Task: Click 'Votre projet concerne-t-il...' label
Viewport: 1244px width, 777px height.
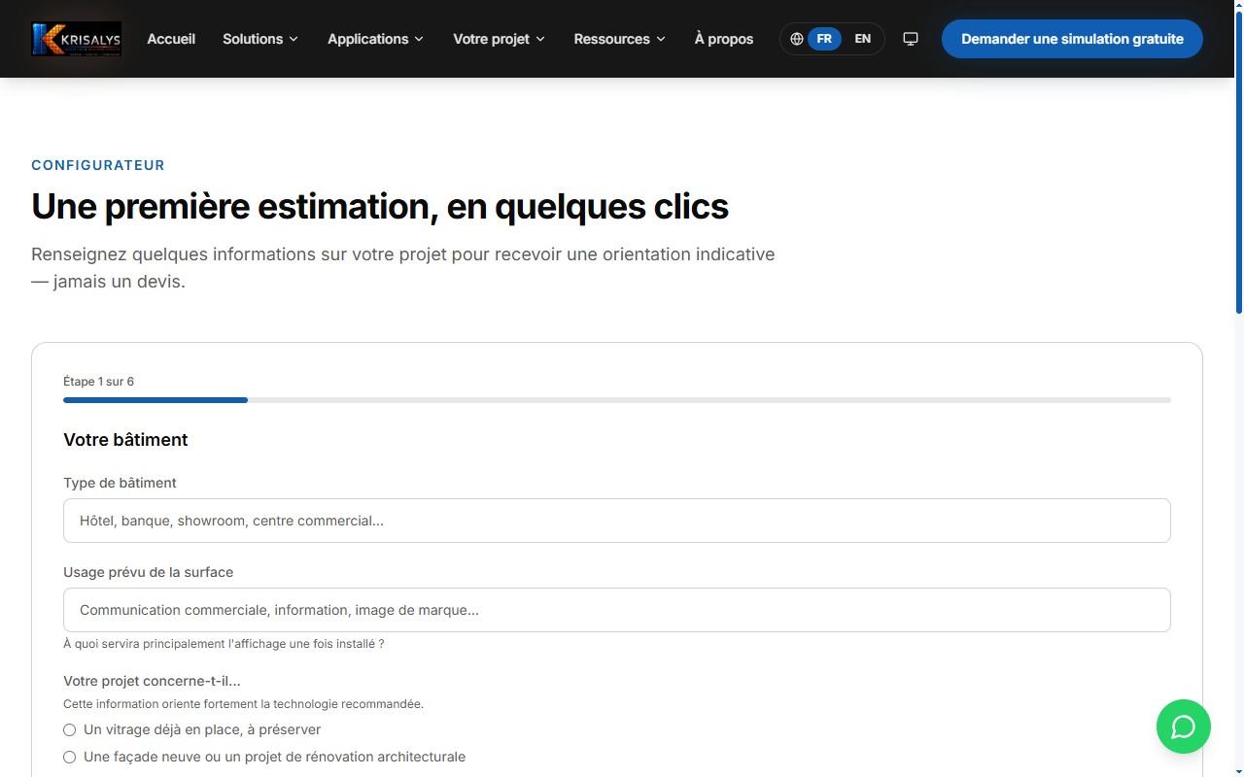Action: 152,681
